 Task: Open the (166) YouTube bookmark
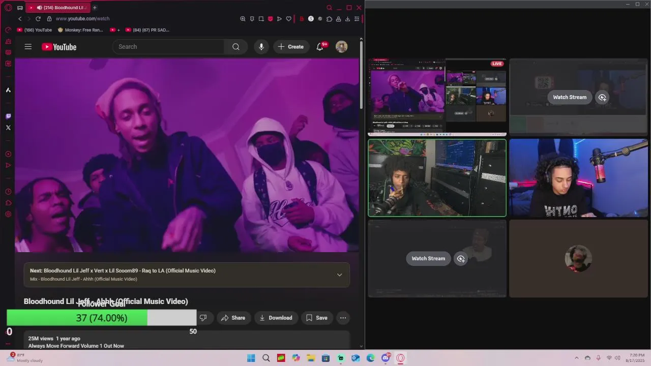[34, 30]
